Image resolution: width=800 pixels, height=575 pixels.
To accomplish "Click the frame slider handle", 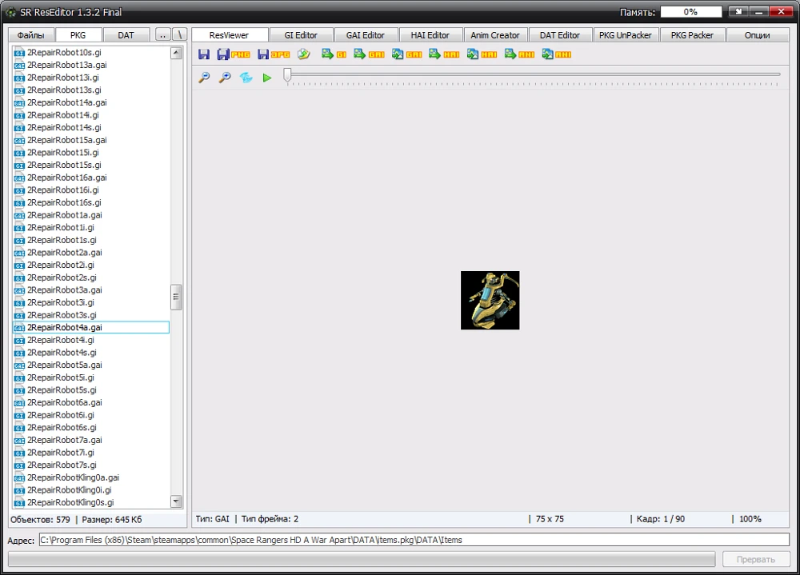I will coord(287,74).
